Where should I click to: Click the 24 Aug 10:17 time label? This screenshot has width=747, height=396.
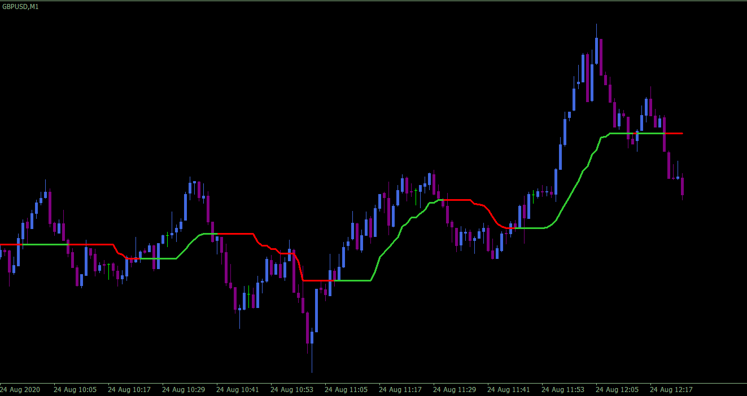(129, 389)
